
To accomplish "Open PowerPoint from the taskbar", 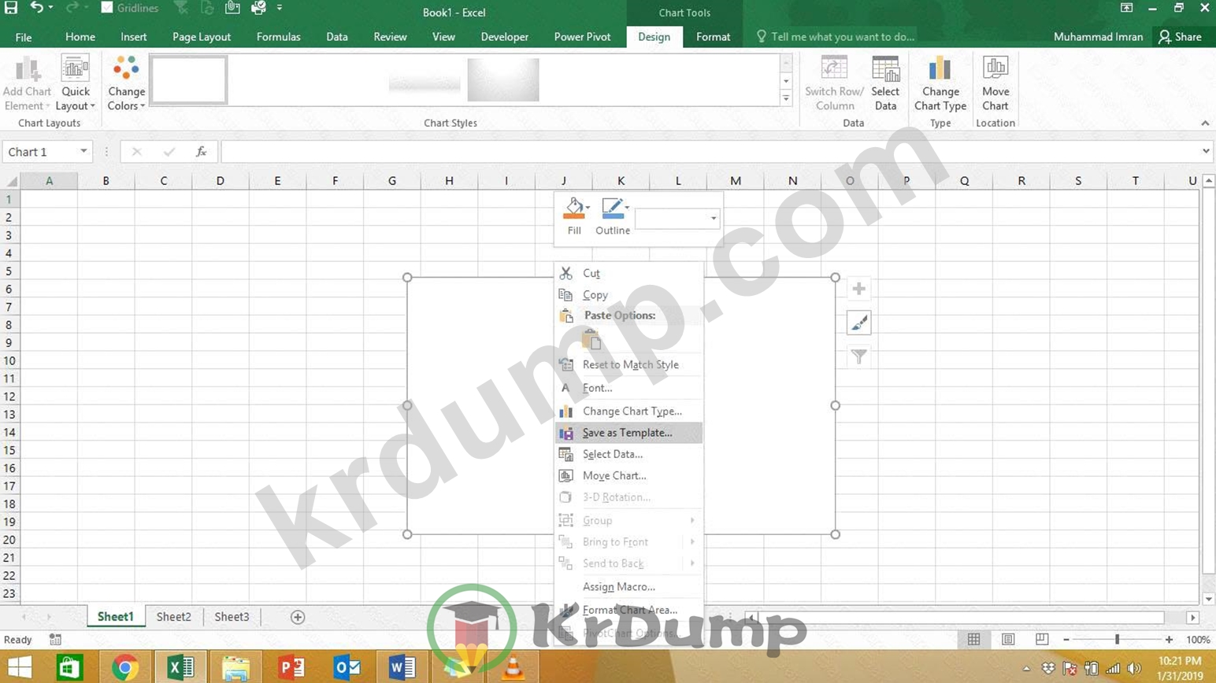I will 291,668.
